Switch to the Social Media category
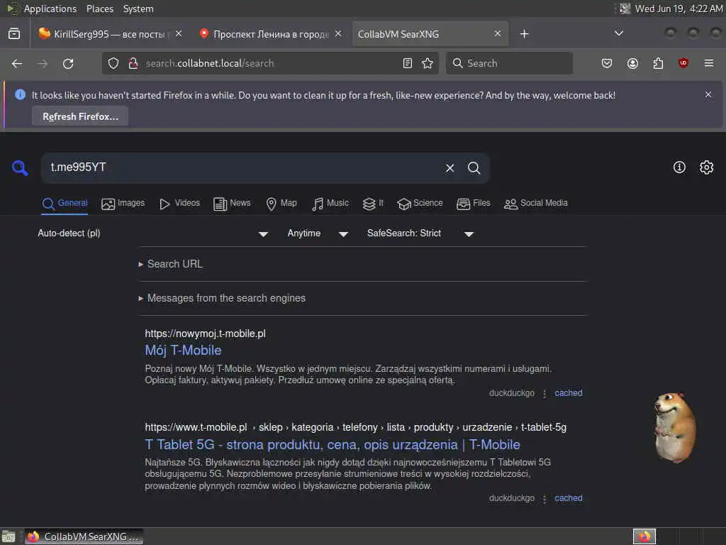 536,204
